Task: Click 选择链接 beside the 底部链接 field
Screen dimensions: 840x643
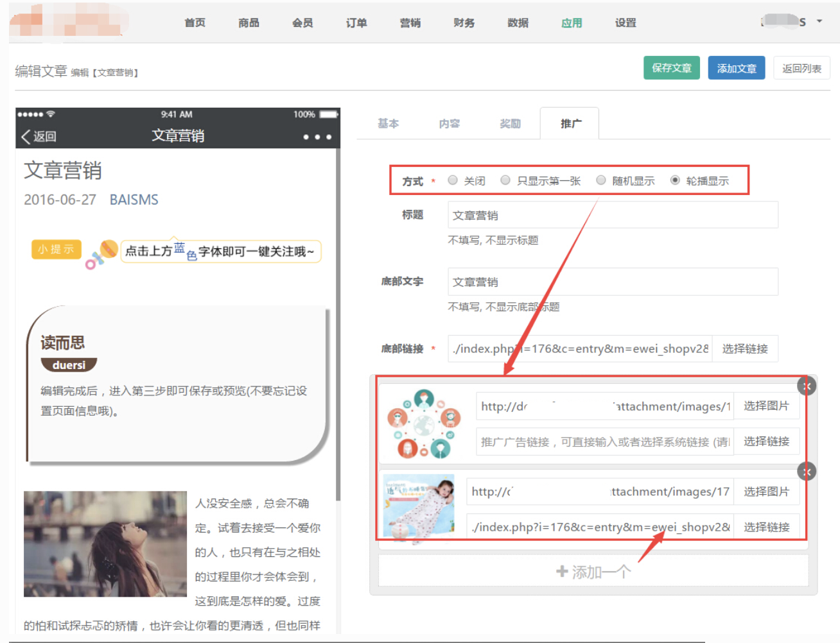Action: point(745,348)
